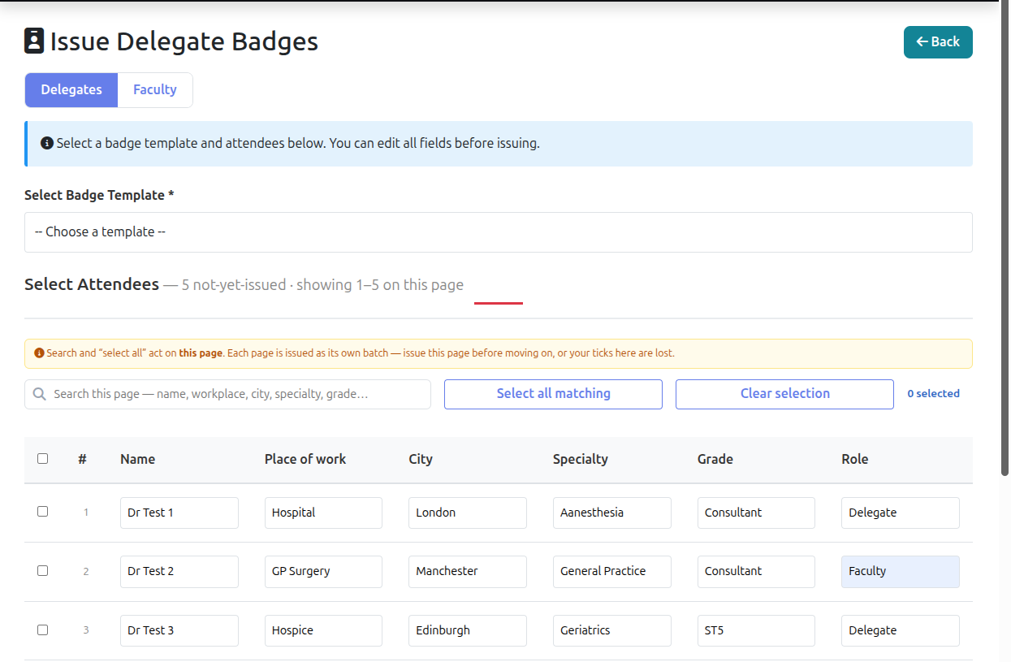1011x662 pixels.
Task: Edit the Hospital place of work field
Action: click(323, 513)
